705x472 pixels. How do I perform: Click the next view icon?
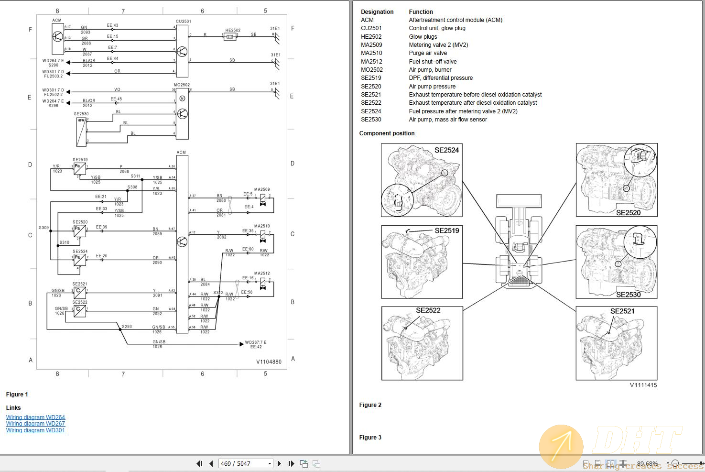point(316,463)
